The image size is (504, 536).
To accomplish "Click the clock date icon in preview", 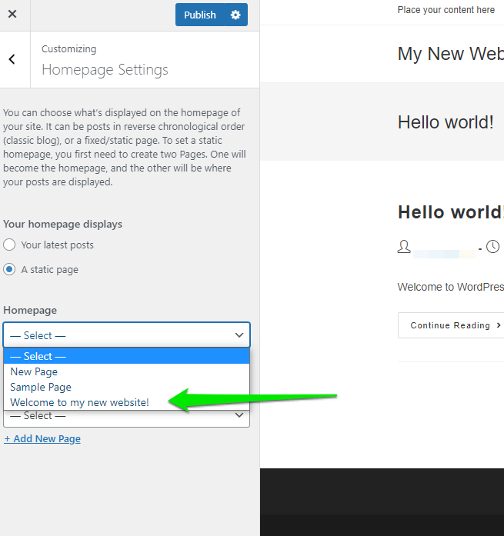I will (492, 246).
